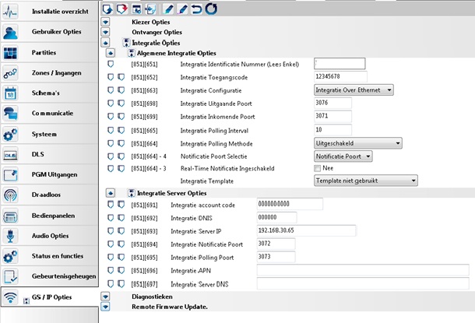The height and width of the screenshot is (323, 475).
Task: Expand Diagnostieken section
Action: point(105,297)
